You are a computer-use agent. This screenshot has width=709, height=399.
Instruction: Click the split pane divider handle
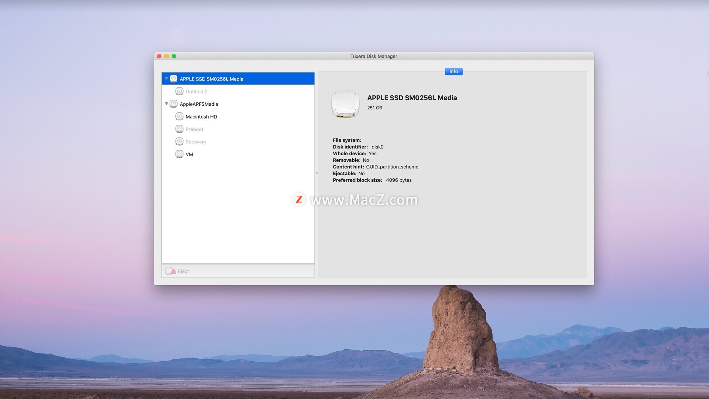[316, 173]
